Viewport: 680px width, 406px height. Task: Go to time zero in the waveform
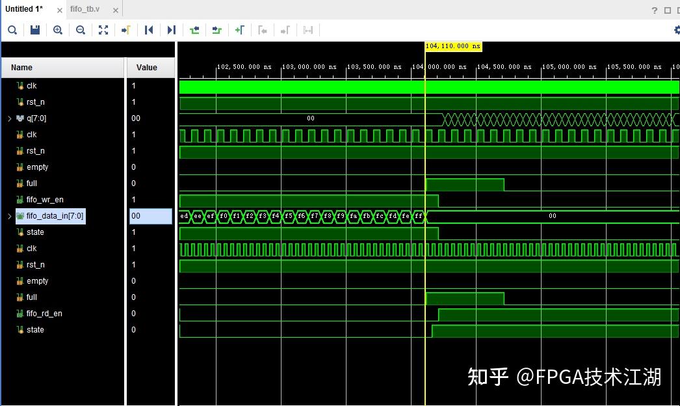tap(149, 30)
